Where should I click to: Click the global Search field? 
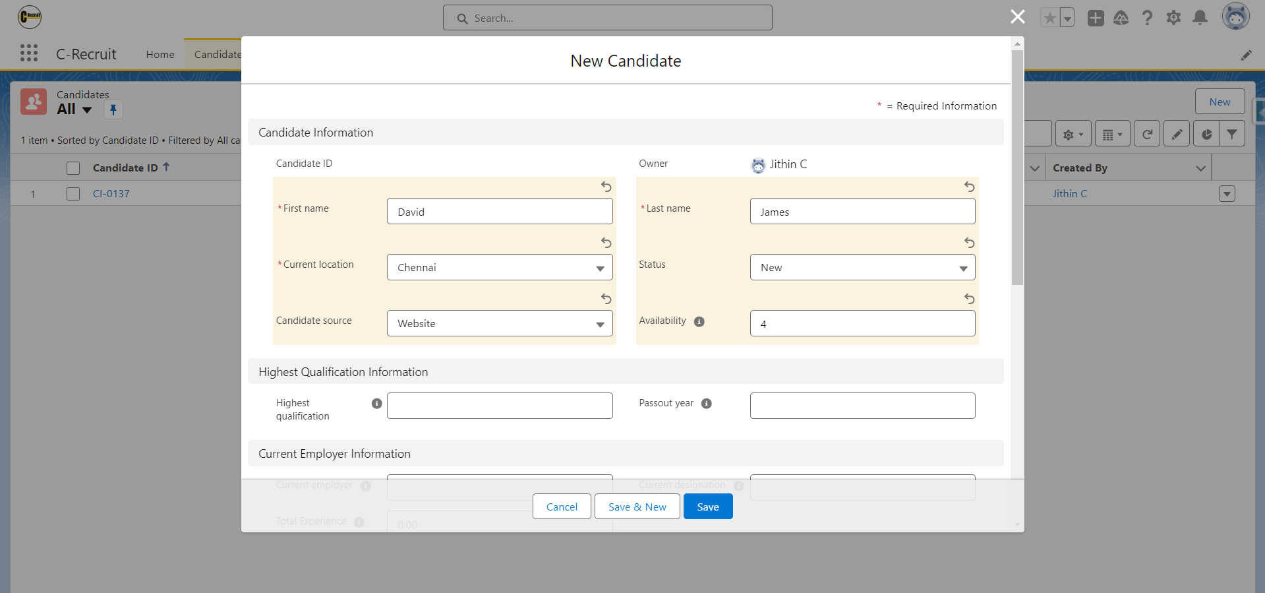608,18
